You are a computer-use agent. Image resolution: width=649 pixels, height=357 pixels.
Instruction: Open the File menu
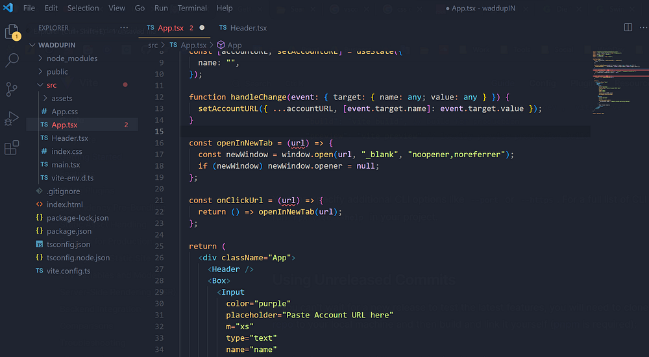(29, 8)
